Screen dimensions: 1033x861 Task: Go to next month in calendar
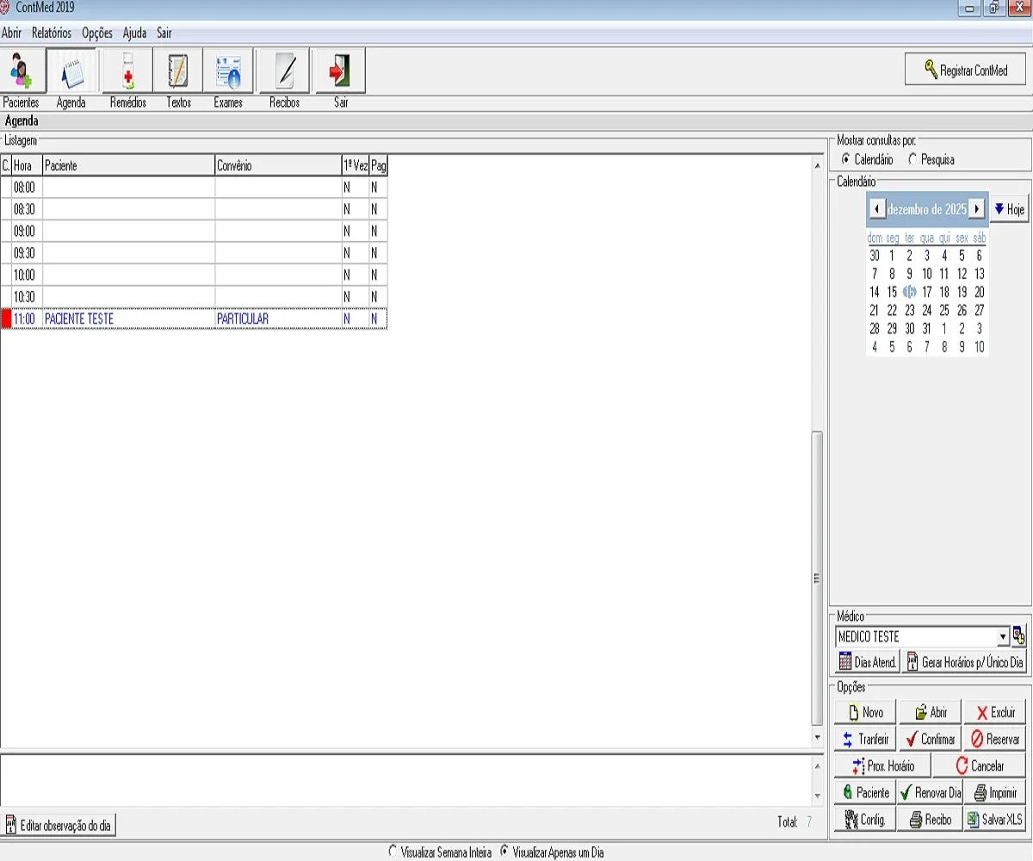(976, 209)
